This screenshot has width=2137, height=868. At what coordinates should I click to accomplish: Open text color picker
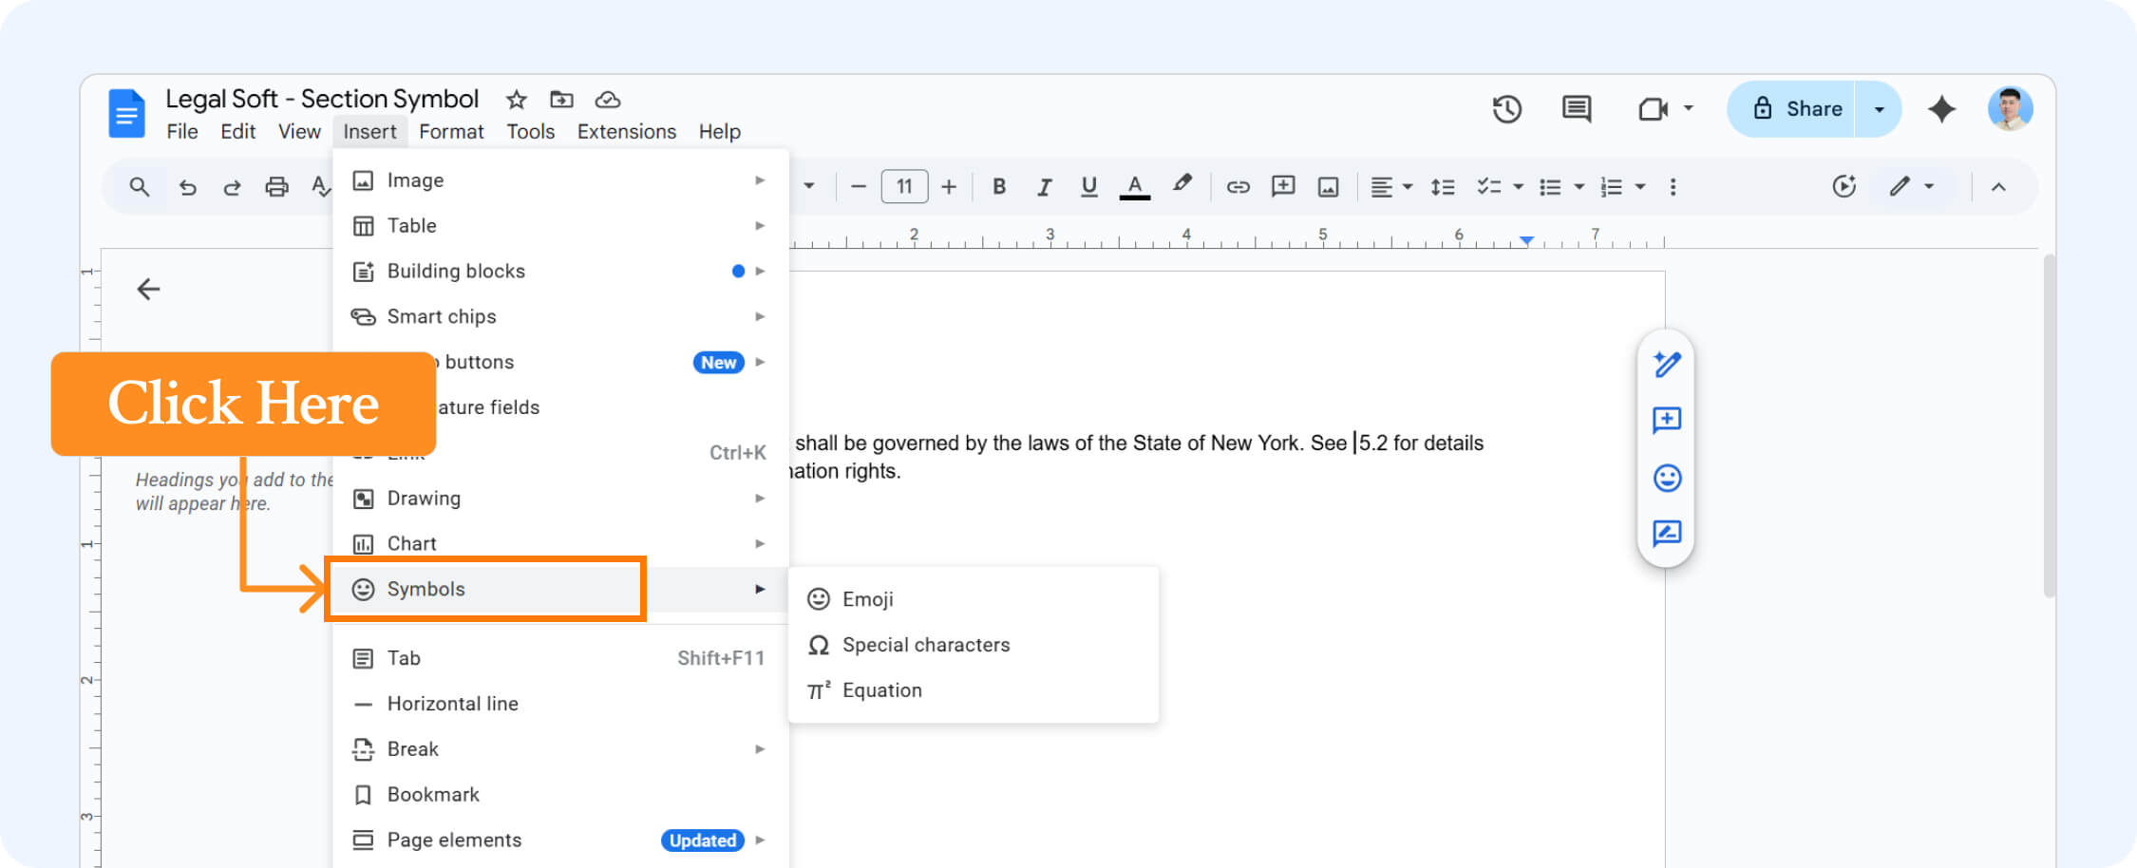point(1135,187)
